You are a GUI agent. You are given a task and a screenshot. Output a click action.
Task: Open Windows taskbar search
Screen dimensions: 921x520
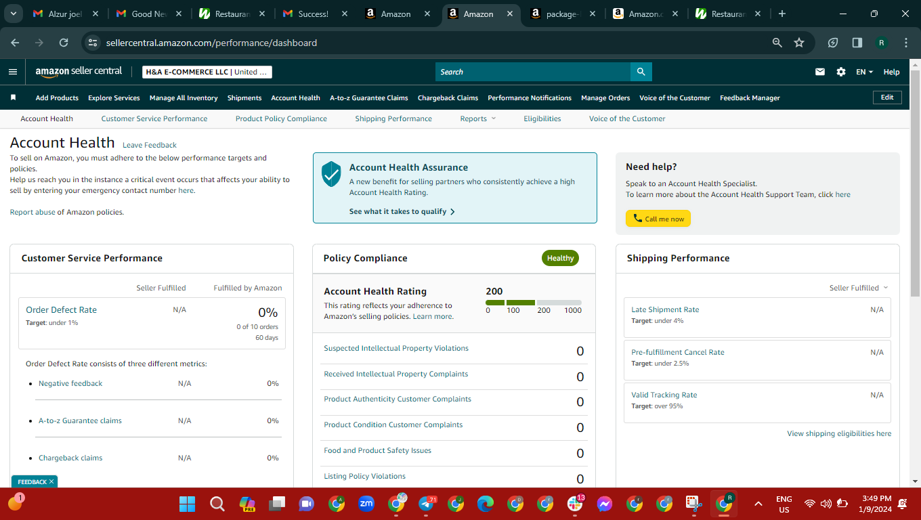click(x=217, y=504)
